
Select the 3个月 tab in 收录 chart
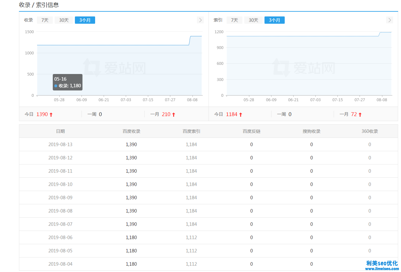(x=85, y=20)
